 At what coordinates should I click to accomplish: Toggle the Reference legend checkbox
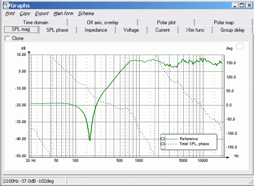pyautogui.click(x=163, y=139)
